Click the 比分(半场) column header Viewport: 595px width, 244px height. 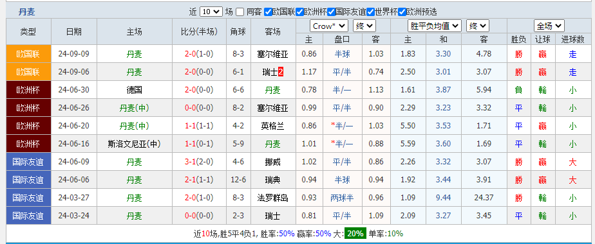(199, 31)
